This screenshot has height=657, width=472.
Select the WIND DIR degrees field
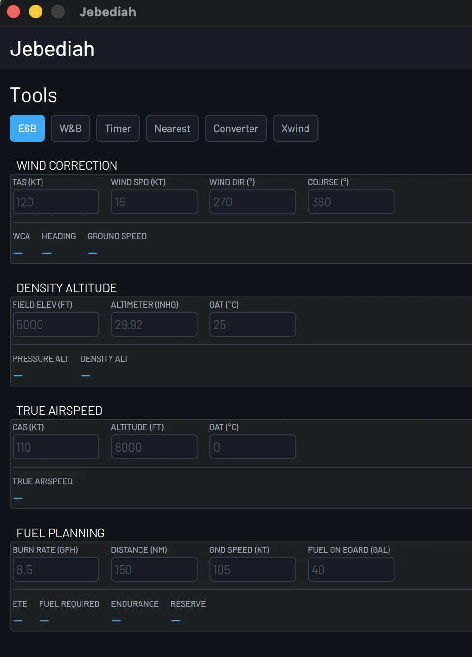252,201
